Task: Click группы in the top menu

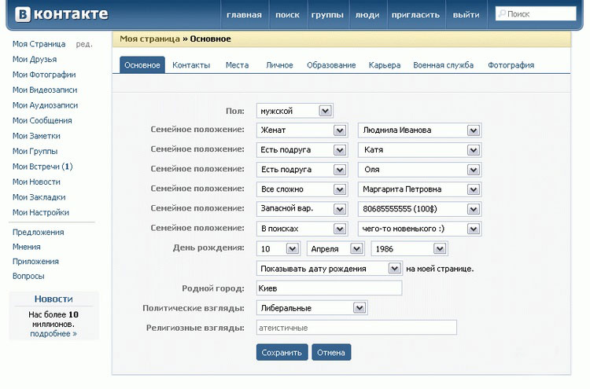Action: coord(326,15)
